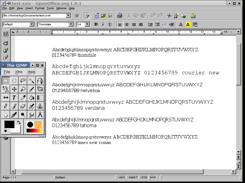Screen dimensions: 245x183
Task: Click the Insert Table icon in left toolbar
Action: (6, 34)
